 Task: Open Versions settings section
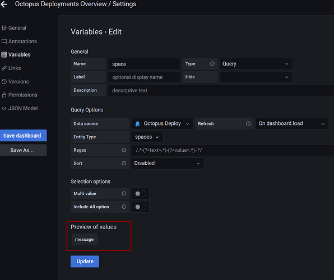pos(15,82)
